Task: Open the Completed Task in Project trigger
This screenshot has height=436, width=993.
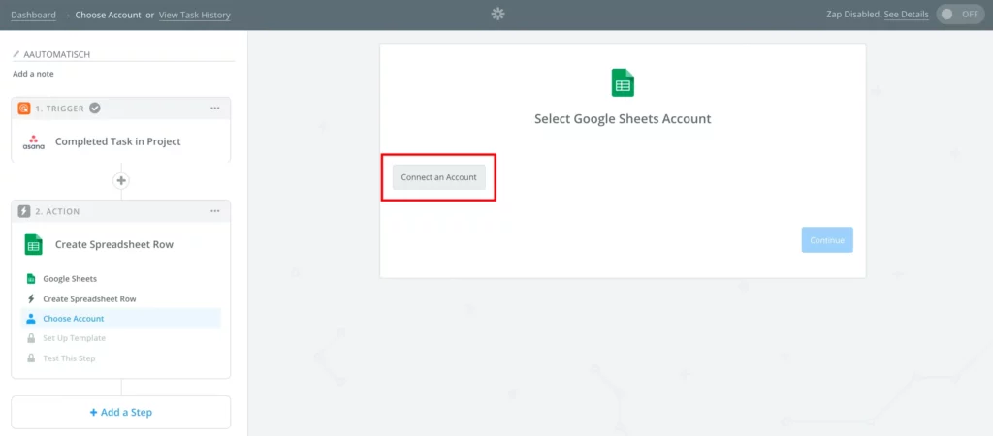Action: [117, 141]
